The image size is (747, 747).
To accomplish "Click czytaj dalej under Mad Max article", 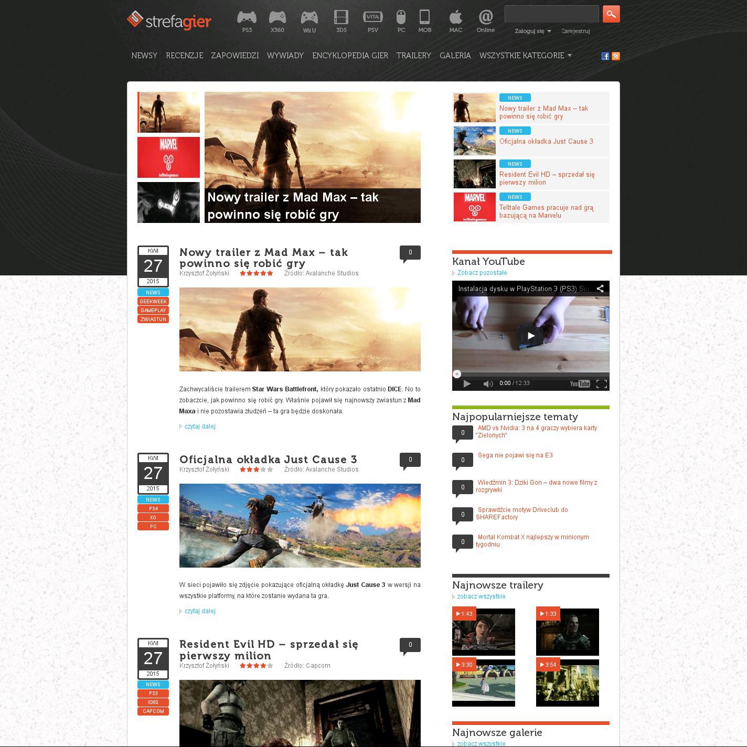I will click(x=200, y=426).
